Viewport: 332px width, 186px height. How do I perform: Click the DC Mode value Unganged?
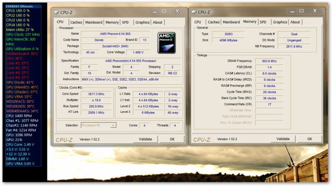294,40
